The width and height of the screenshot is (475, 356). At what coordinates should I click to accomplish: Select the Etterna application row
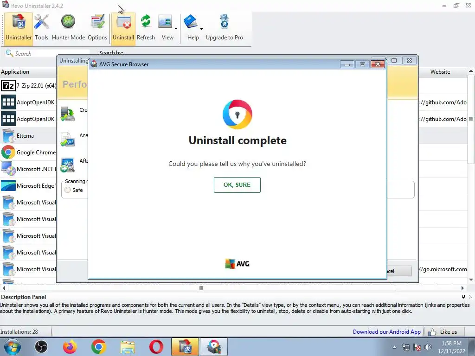(x=28, y=136)
